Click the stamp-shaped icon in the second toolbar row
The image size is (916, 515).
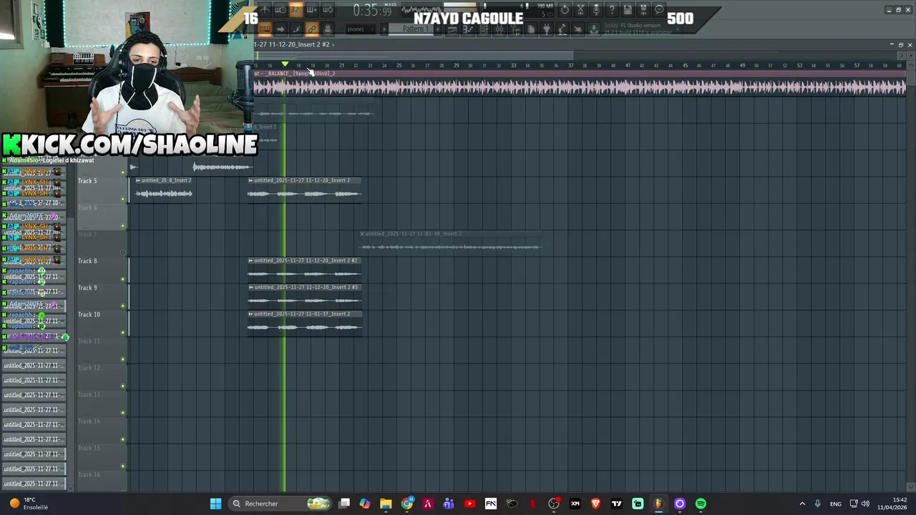coord(328,29)
